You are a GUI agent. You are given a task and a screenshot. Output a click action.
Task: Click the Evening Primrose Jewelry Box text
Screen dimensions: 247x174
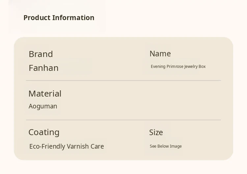(178, 67)
